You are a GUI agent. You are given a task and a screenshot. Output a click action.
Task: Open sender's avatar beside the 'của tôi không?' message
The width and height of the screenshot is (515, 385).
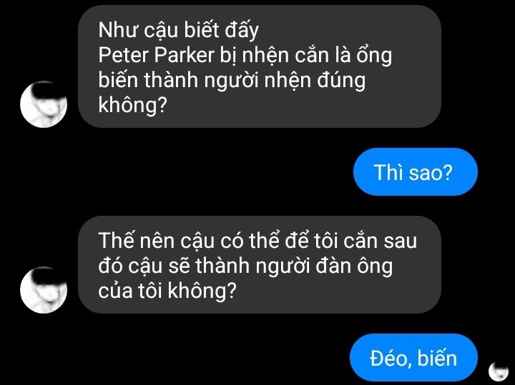pyautogui.click(x=44, y=290)
